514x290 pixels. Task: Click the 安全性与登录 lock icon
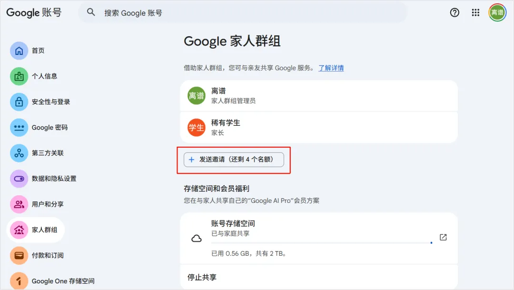19,102
